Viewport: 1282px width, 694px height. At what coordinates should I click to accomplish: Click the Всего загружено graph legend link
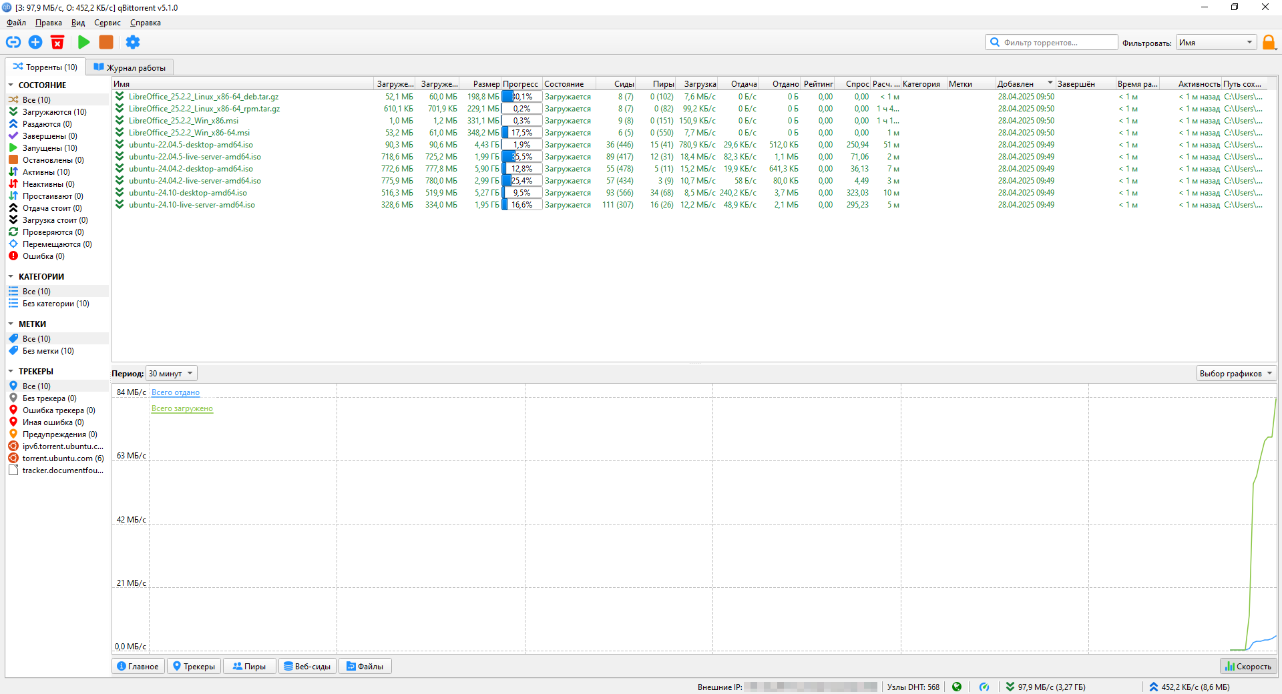[x=182, y=408]
